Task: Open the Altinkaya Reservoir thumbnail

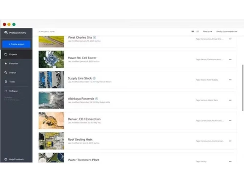Action: point(51,100)
